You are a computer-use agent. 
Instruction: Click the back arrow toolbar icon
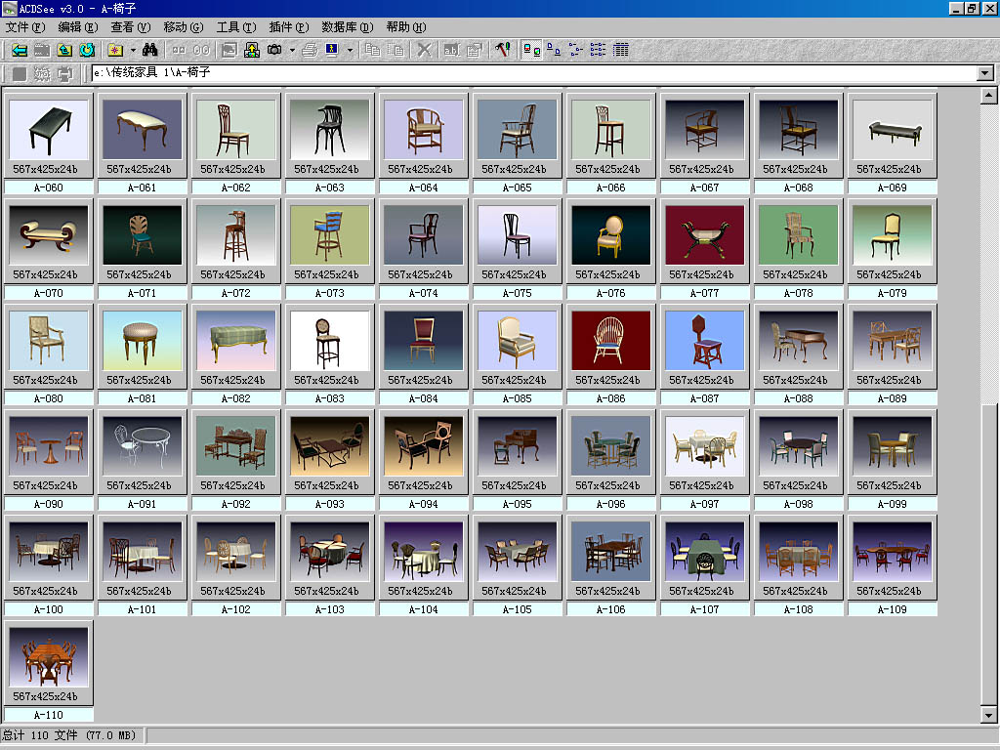pyautogui.click(x=20, y=50)
